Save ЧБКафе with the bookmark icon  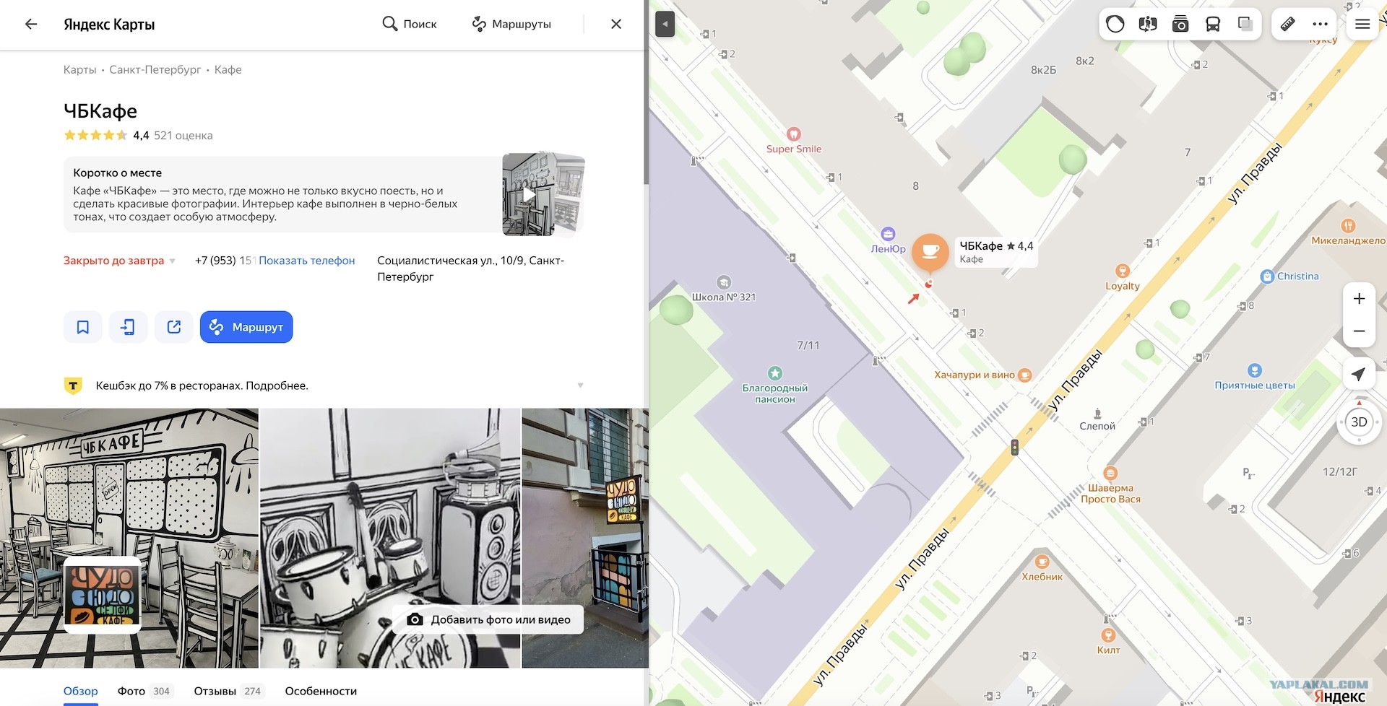(x=83, y=327)
